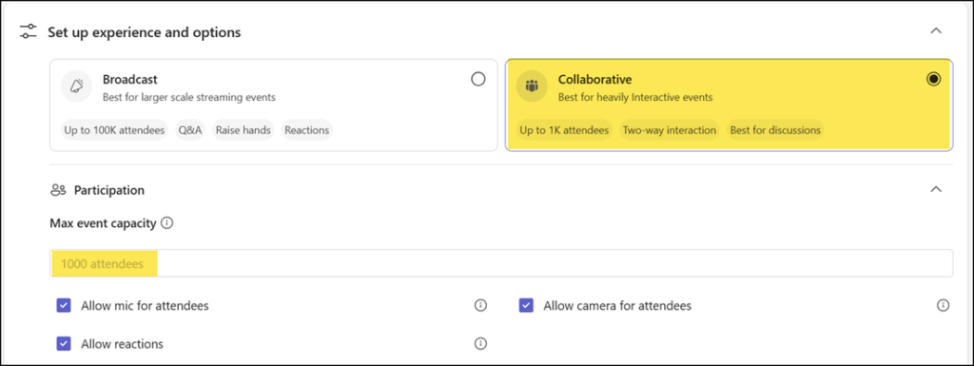Click the Max event capacity label
This screenshot has height=366, width=974.
tap(103, 223)
